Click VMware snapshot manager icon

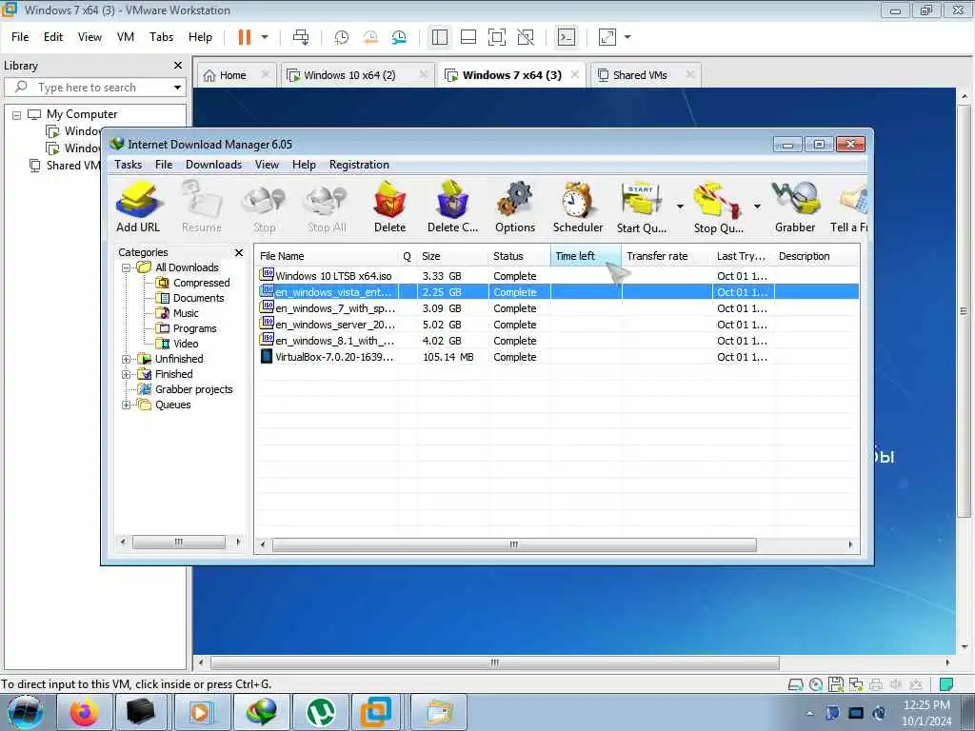point(399,37)
